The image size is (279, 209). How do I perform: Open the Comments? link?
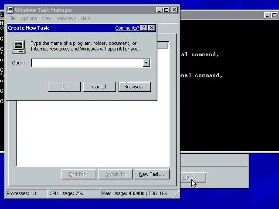click(x=127, y=28)
